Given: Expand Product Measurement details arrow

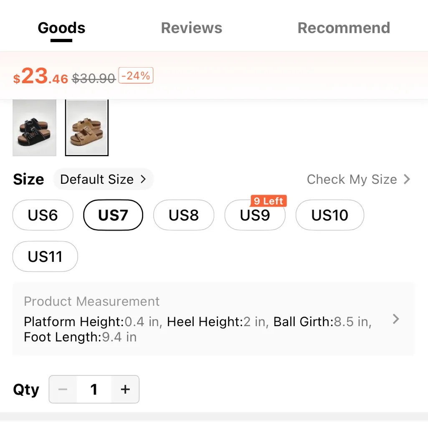Looking at the screenshot, I should pyautogui.click(x=396, y=319).
